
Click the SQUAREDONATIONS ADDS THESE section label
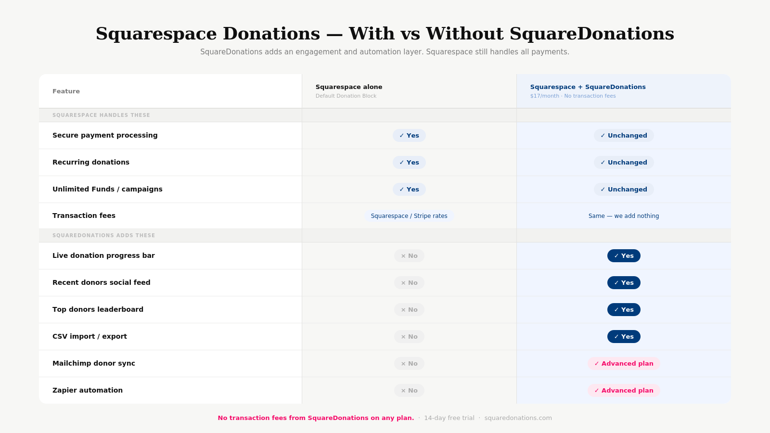coord(104,236)
